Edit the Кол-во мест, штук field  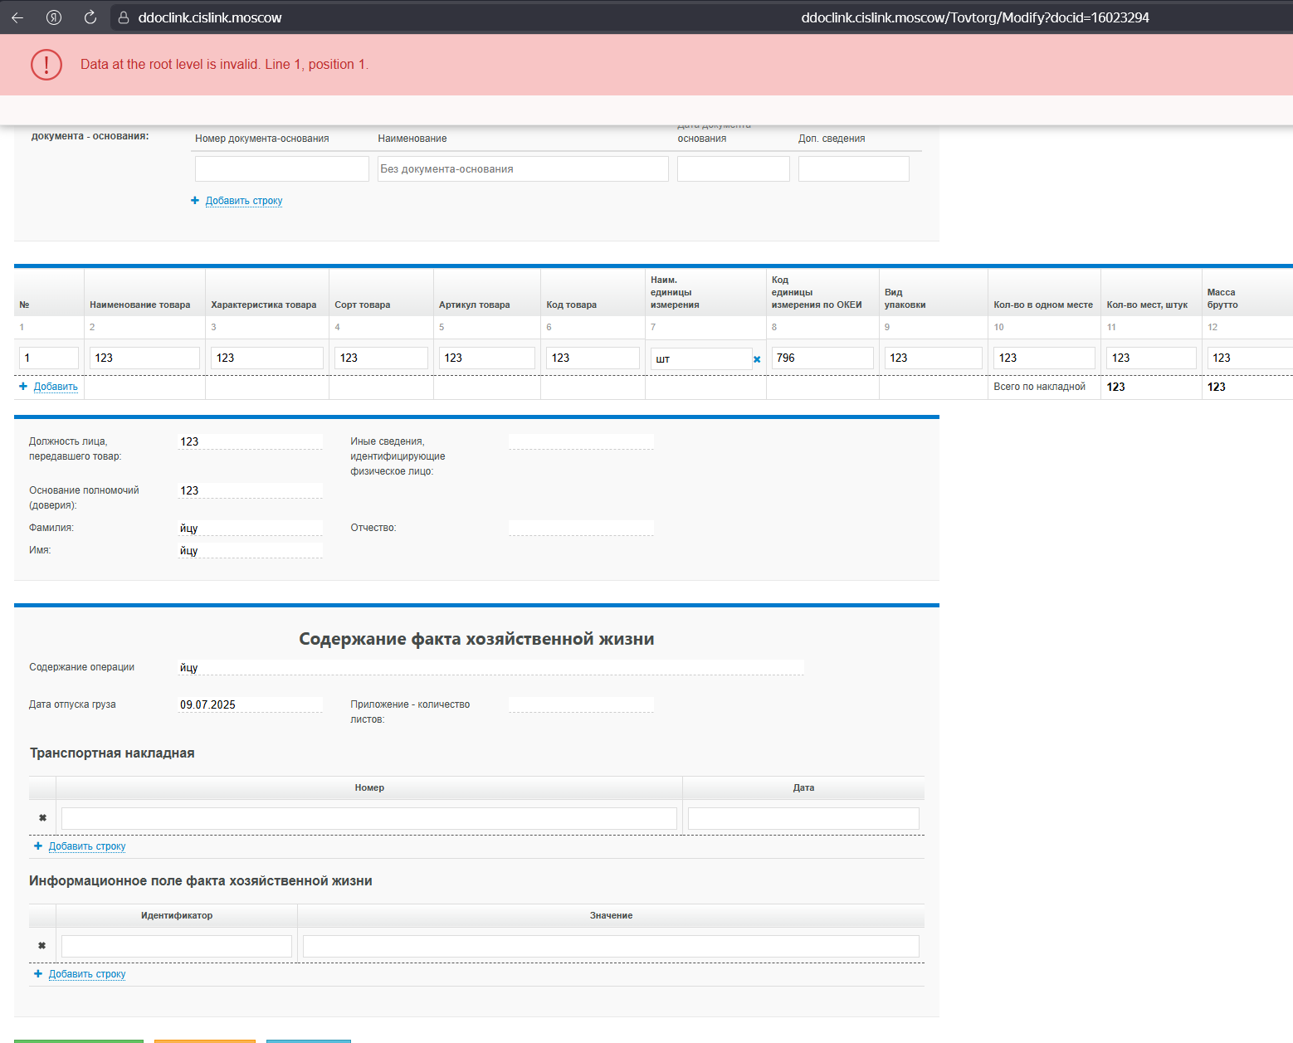[1151, 358]
